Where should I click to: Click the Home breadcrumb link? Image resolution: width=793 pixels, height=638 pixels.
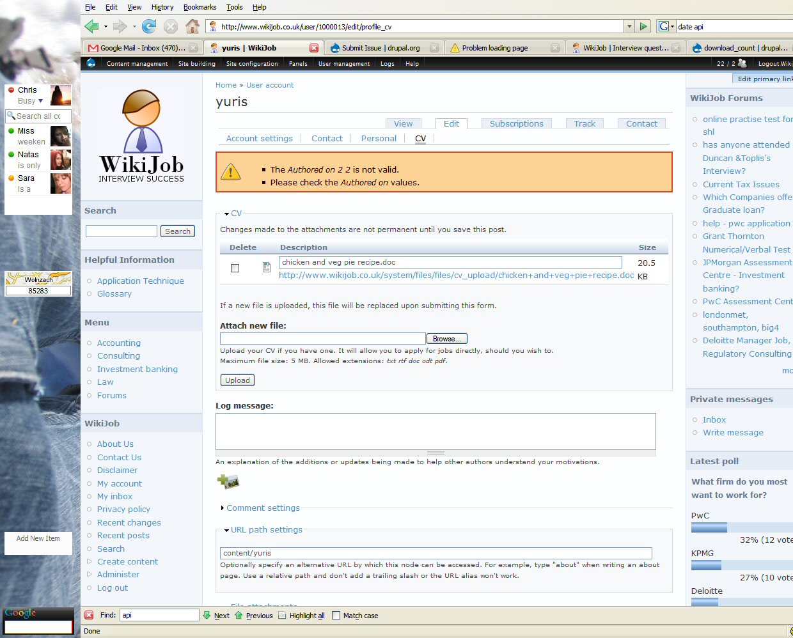pos(226,85)
